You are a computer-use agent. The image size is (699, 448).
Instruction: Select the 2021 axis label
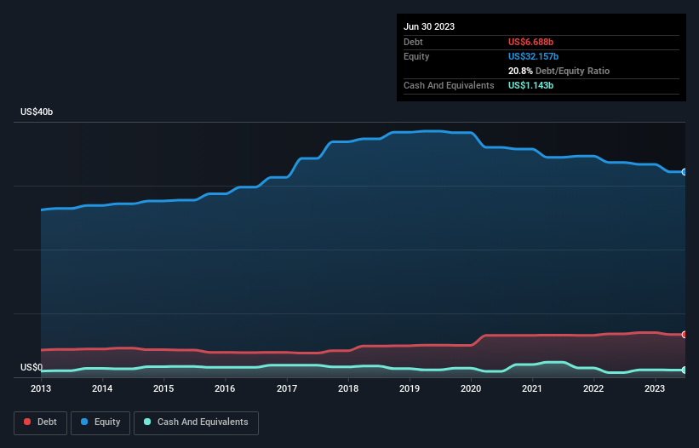pos(532,388)
